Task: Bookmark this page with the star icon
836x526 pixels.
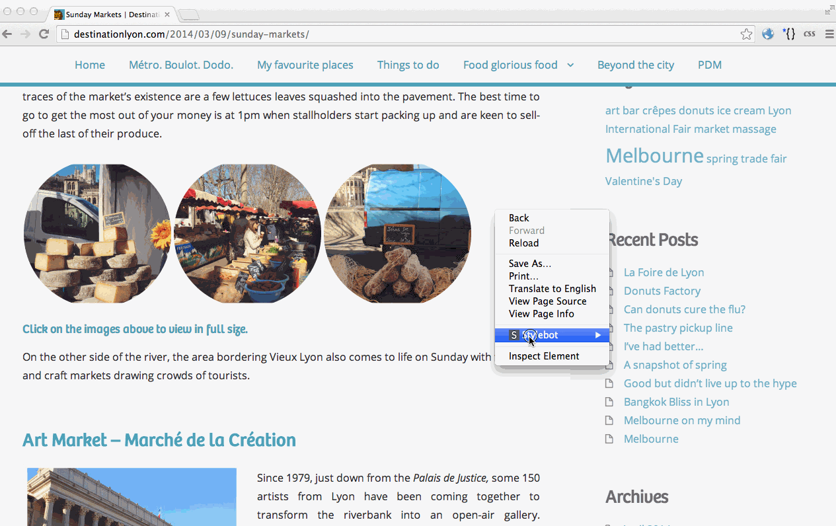Action: click(x=746, y=34)
